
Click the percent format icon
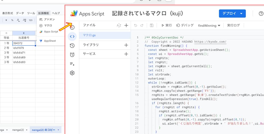pyautogui.click(x=12, y=20)
